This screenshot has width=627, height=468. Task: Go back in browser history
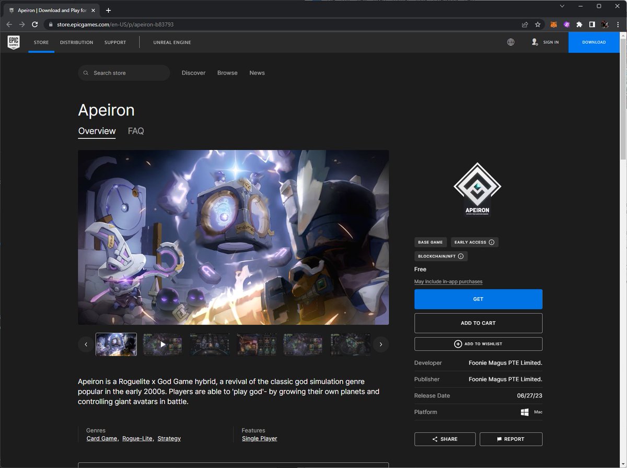tap(9, 25)
